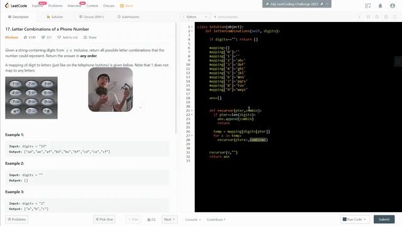Viewport: 402px width, 226px height.
Task: Click the Medium difficulty label
Action: tap(11, 38)
